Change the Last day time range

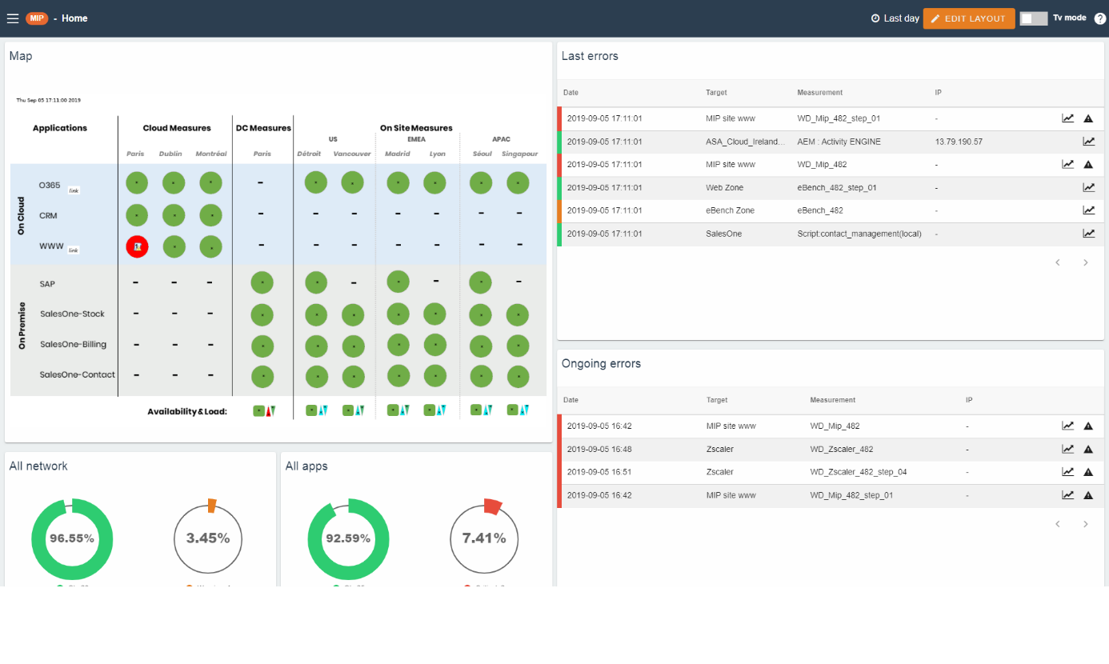coord(895,18)
